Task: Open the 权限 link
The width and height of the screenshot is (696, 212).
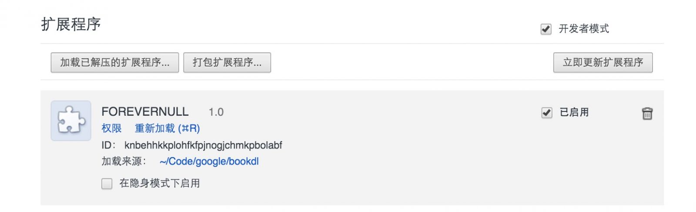Action: 111,128
